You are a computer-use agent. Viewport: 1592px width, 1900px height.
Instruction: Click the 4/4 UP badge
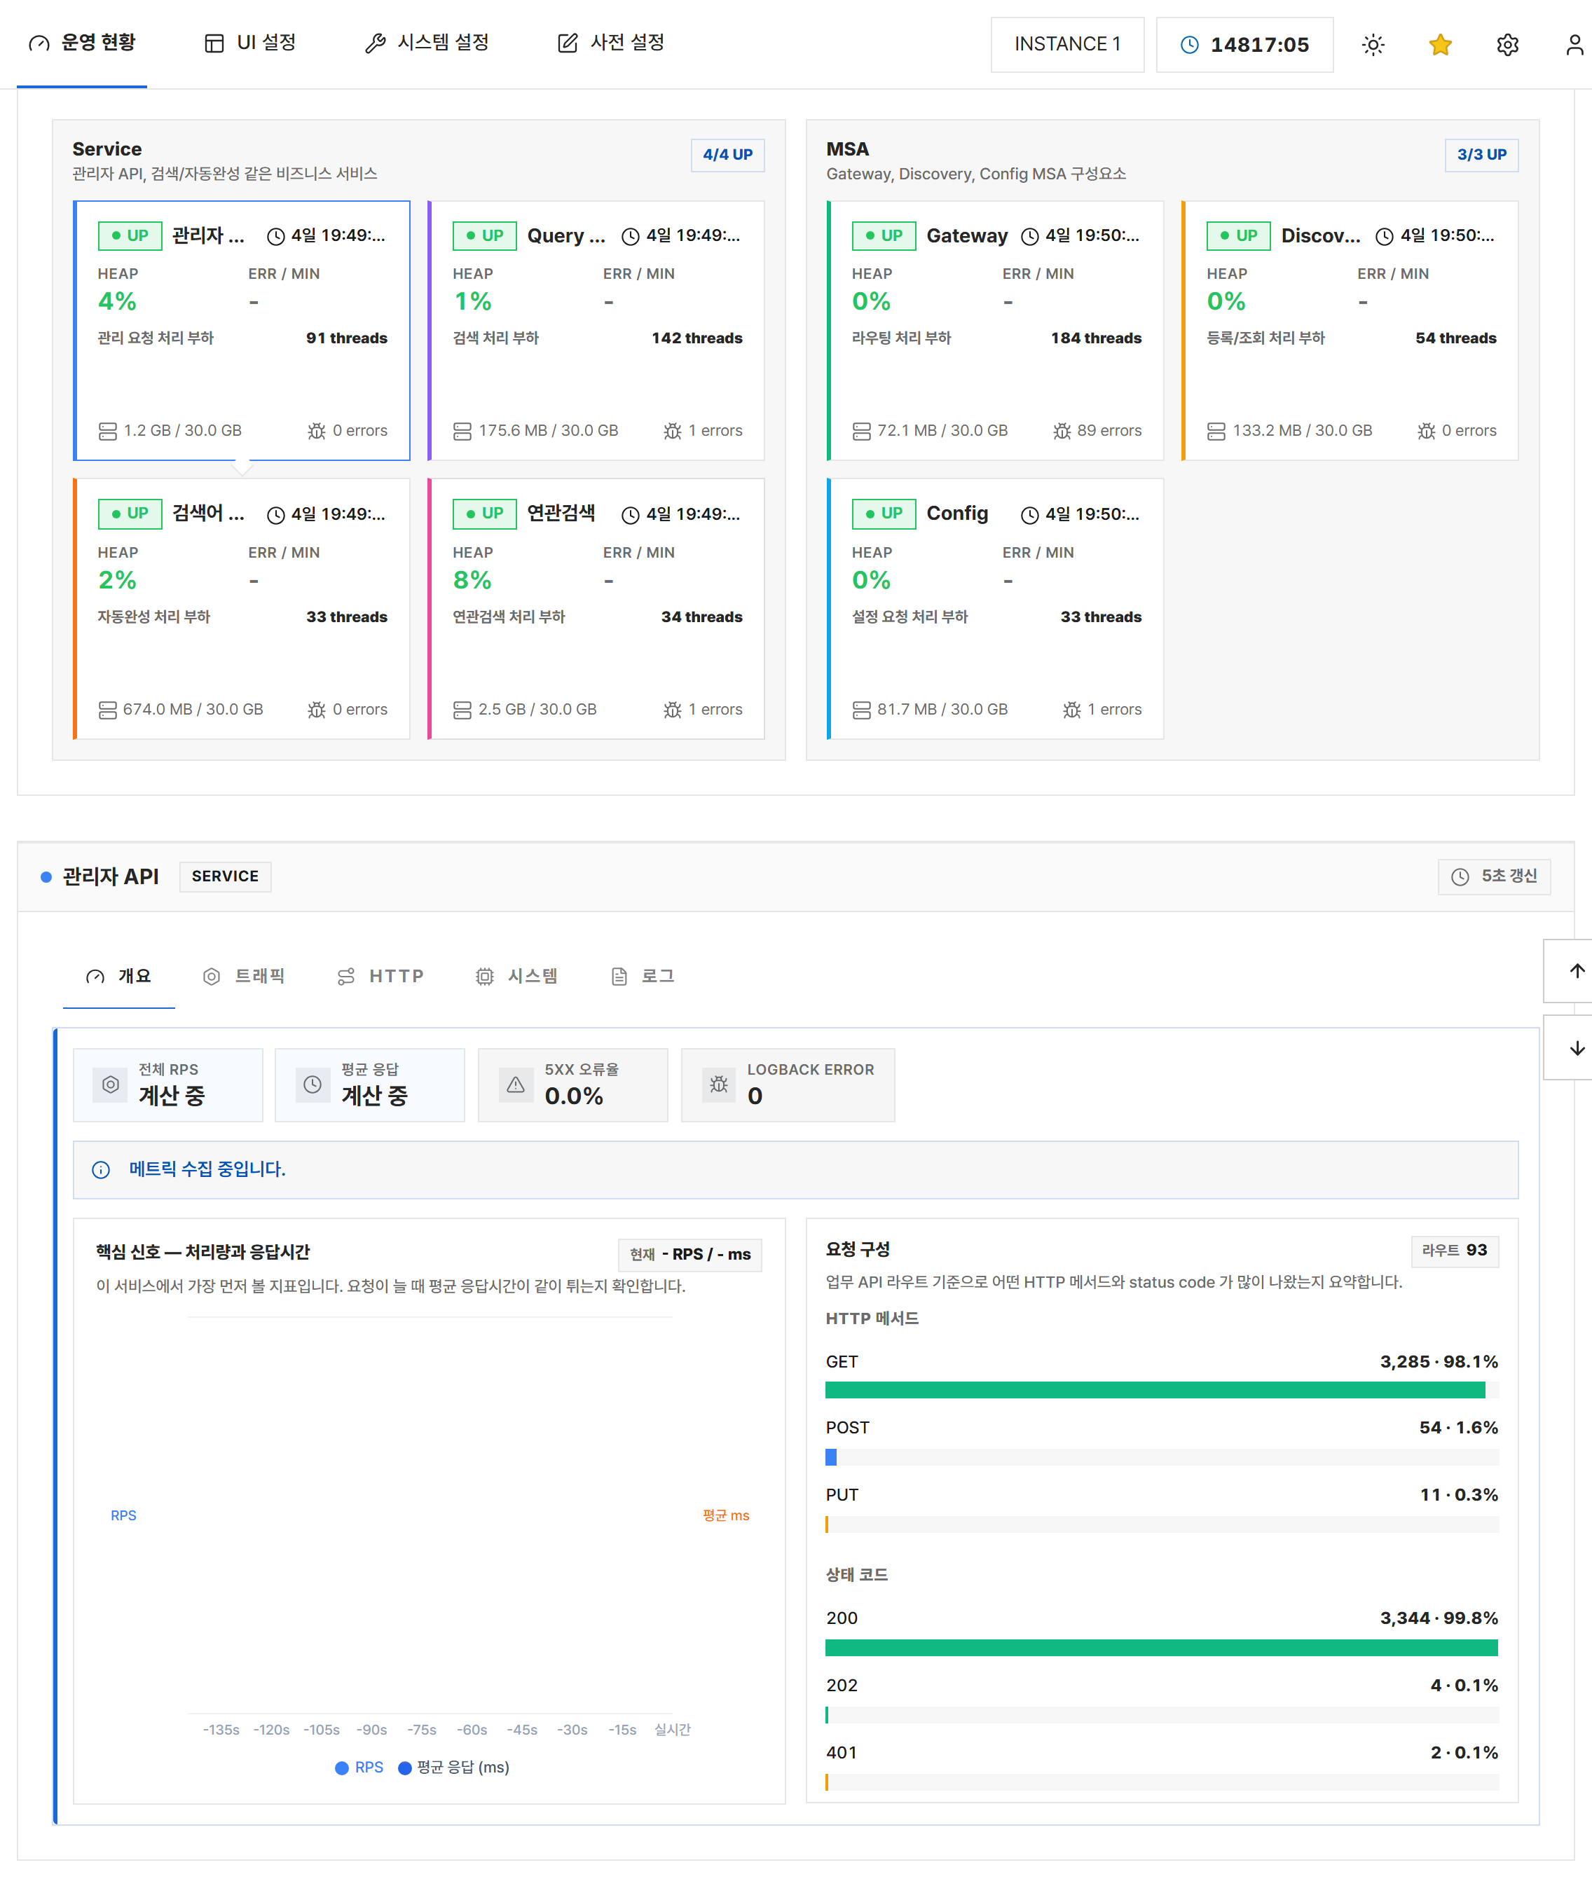point(727,155)
